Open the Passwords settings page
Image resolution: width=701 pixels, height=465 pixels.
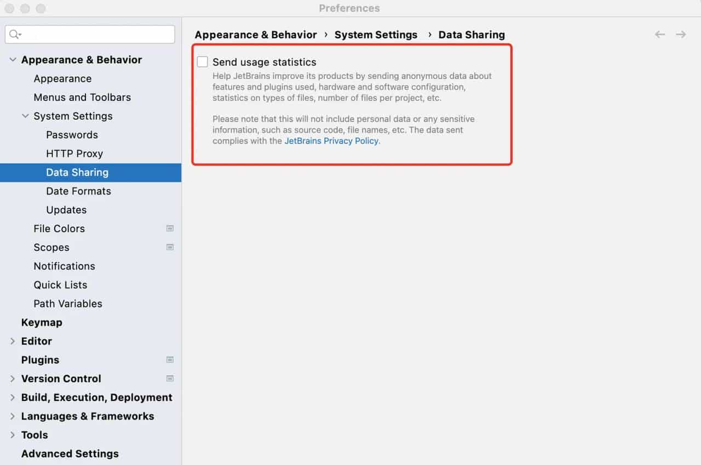tap(72, 135)
